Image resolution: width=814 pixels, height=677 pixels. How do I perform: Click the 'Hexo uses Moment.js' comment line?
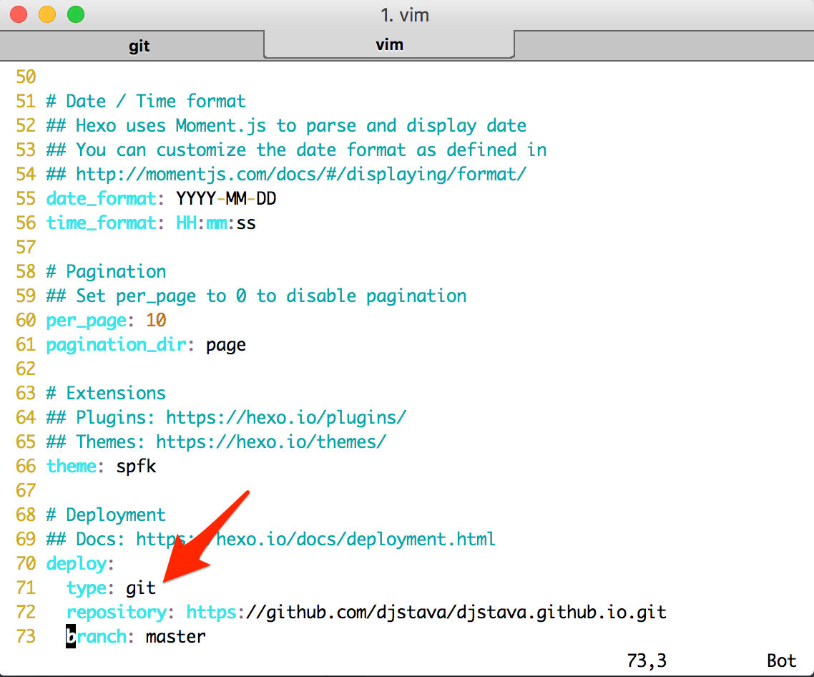tap(286, 126)
